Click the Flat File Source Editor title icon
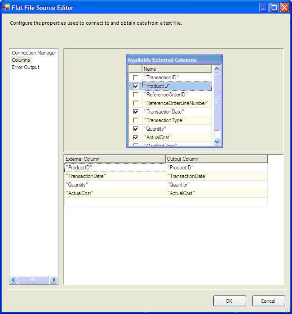Image resolution: width=292 pixels, height=314 pixels. pyautogui.click(x=6, y=7)
